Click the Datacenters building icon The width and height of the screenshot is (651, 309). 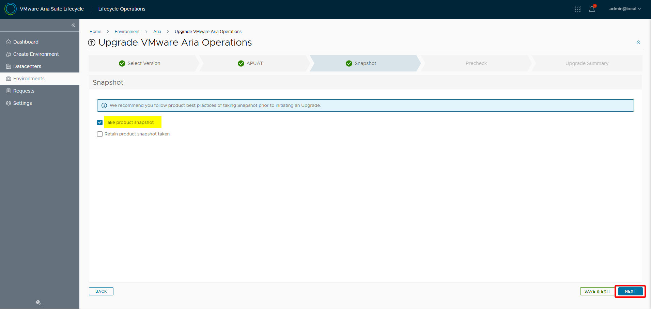pos(9,66)
